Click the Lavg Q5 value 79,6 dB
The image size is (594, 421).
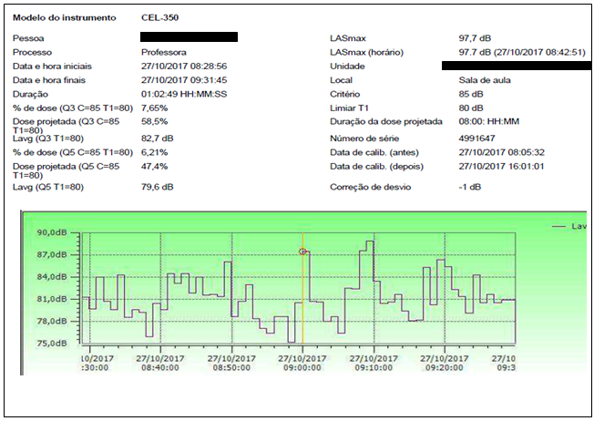tap(157, 187)
